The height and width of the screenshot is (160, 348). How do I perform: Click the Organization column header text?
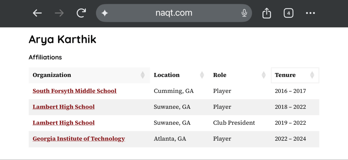click(x=52, y=75)
